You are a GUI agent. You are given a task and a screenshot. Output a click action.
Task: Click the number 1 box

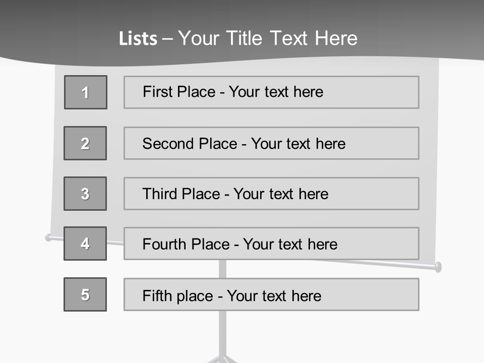(x=86, y=92)
